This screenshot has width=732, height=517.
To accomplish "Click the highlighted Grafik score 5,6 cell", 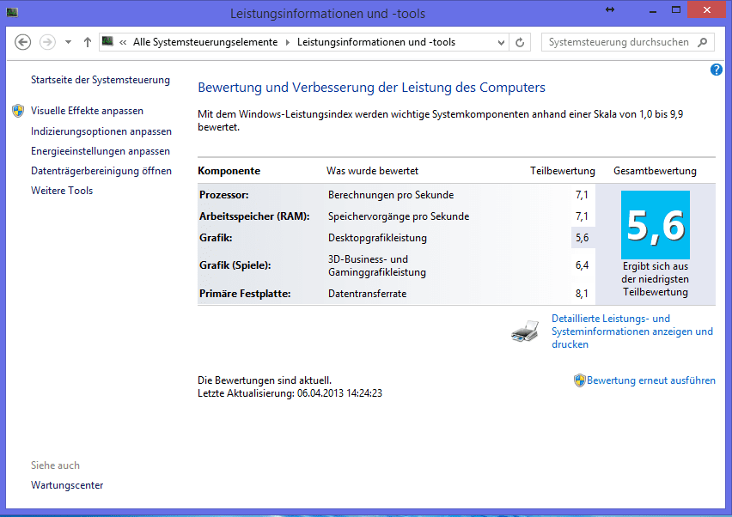I will 583,238.
